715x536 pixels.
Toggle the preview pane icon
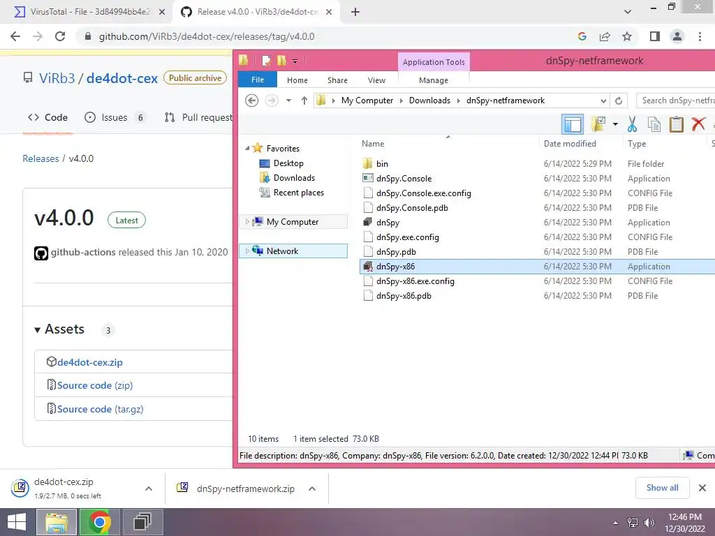point(573,124)
